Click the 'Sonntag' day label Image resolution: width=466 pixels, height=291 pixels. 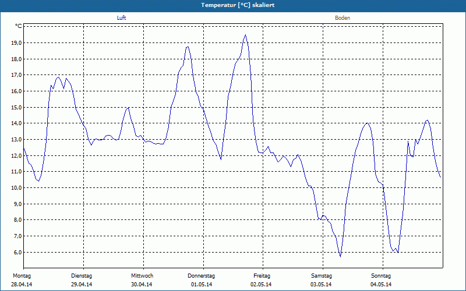click(x=381, y=276)
